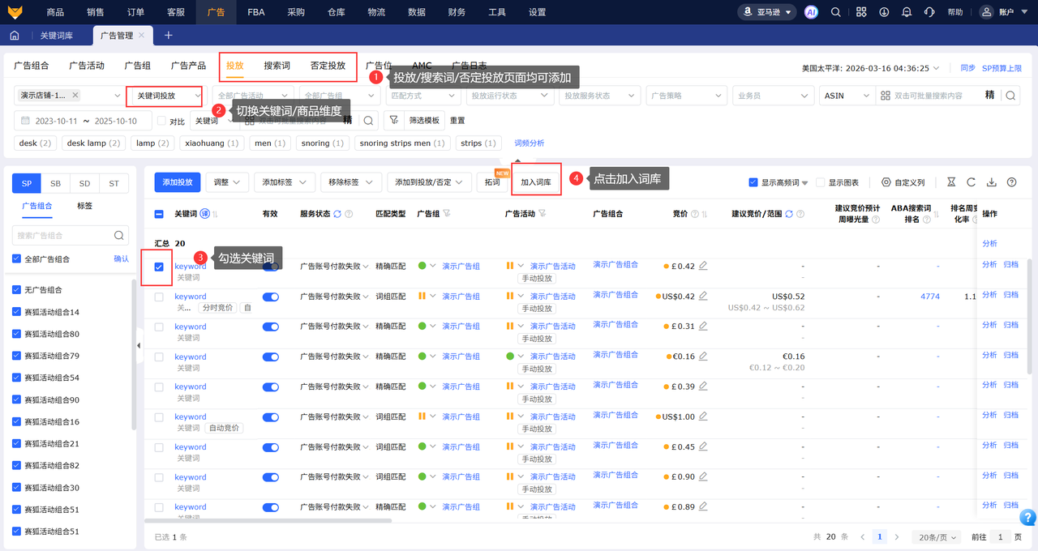Filter the 广告活动 column
This screenshot has height=551, width=1038.
click(543, 214)
